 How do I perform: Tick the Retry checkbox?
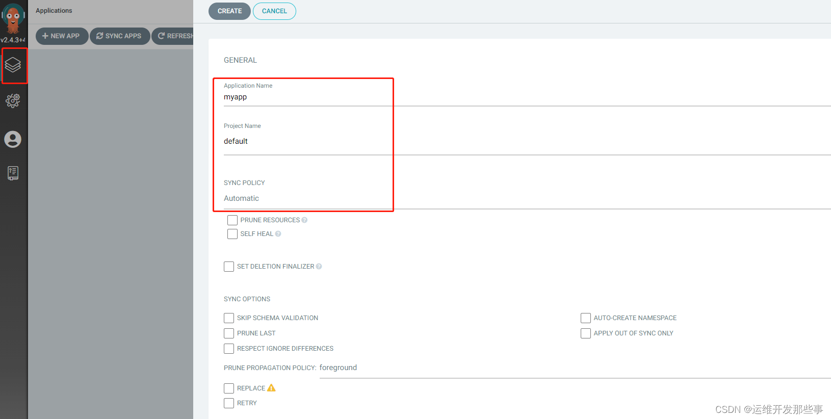tap(229, 403)
